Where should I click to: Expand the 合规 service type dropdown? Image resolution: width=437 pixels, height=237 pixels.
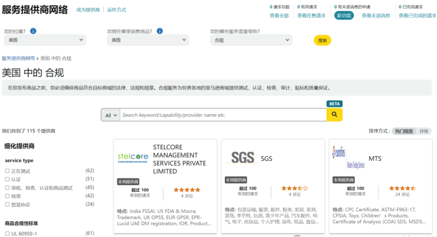coord(251,40)
